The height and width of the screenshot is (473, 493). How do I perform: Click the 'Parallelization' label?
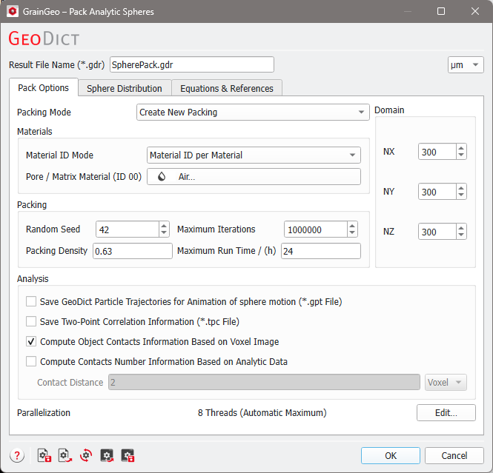pos(44,413)
